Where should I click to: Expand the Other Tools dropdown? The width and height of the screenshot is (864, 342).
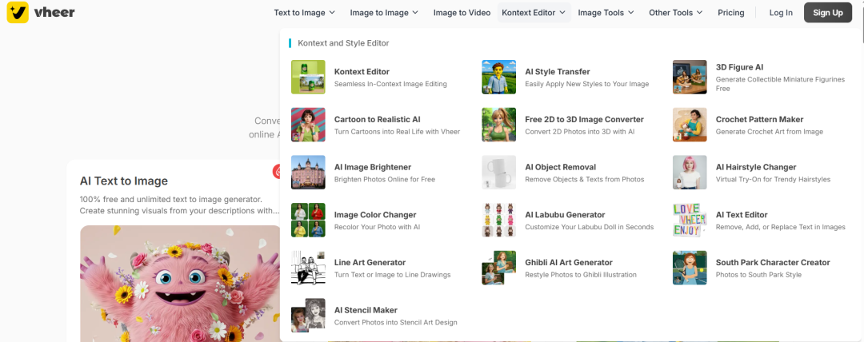(x=676, y=13)
